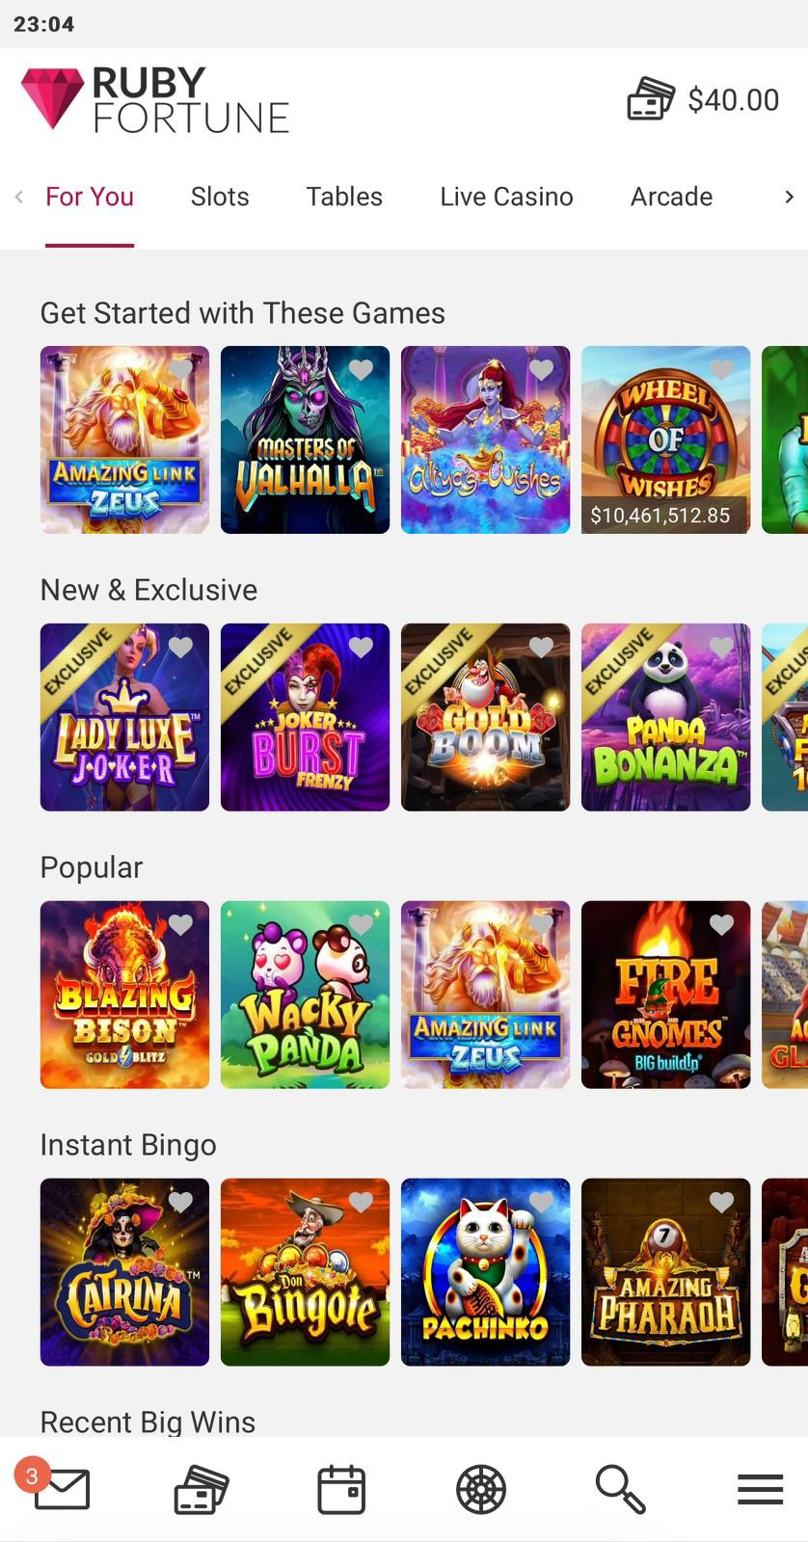Tap the Ruby Fortune gem logo

pyautogui.click(x=53, y=99)
